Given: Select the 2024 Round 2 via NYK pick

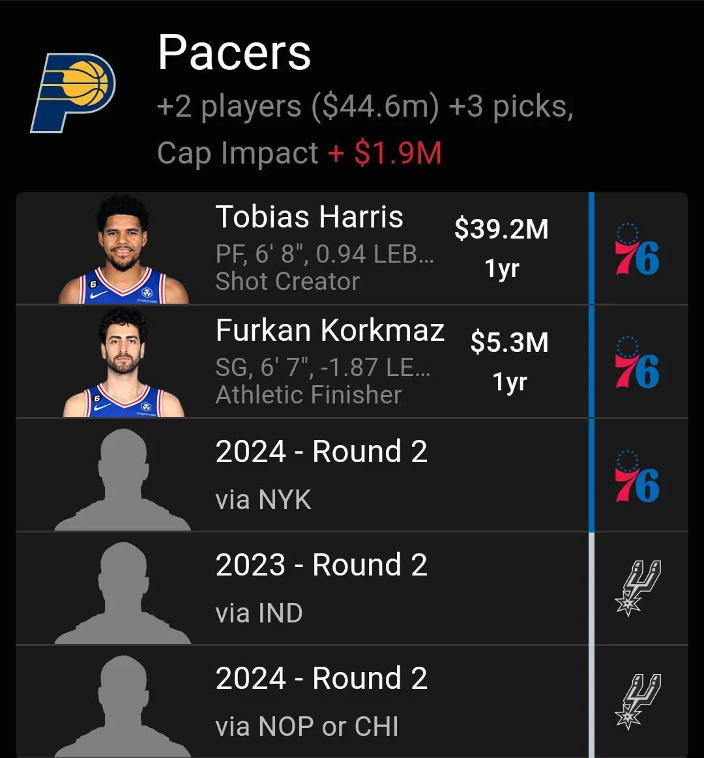Looking at the screenshot, I should (321, 452).
